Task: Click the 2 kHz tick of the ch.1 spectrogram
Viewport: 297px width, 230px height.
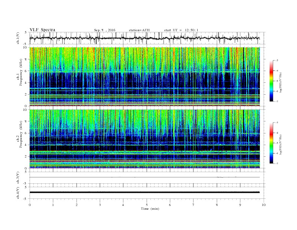Action: [26, 94]
